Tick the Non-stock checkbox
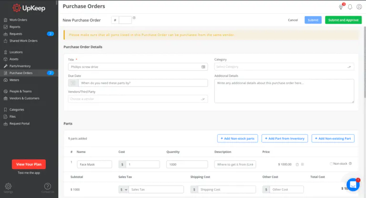This screenshot has width=366, height=198. point(332,164)
